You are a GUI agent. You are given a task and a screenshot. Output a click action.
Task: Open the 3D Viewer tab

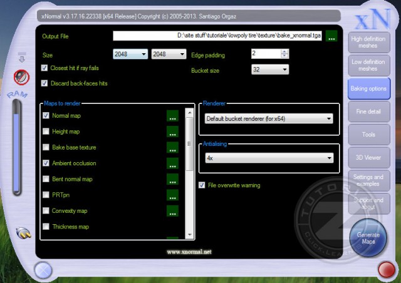[368, 157]
